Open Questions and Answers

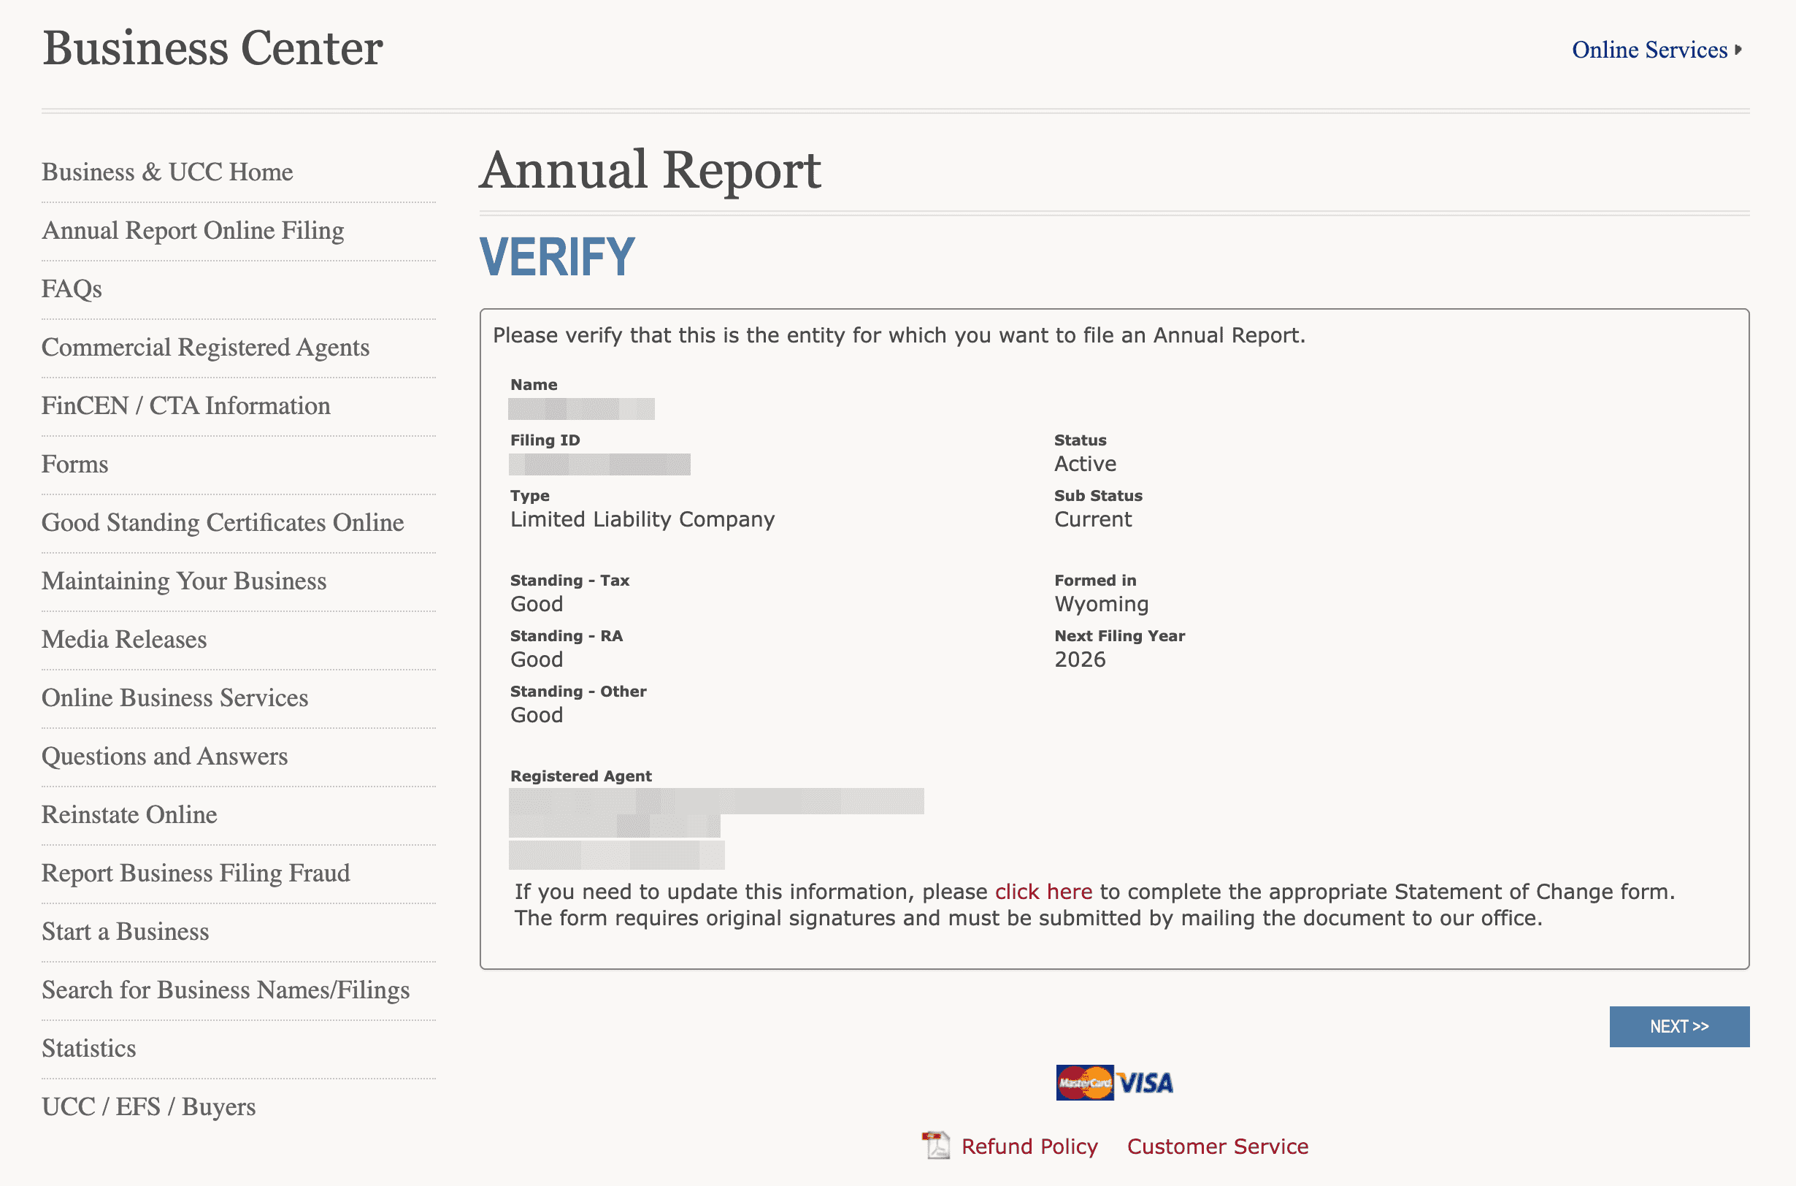(165, 757)
